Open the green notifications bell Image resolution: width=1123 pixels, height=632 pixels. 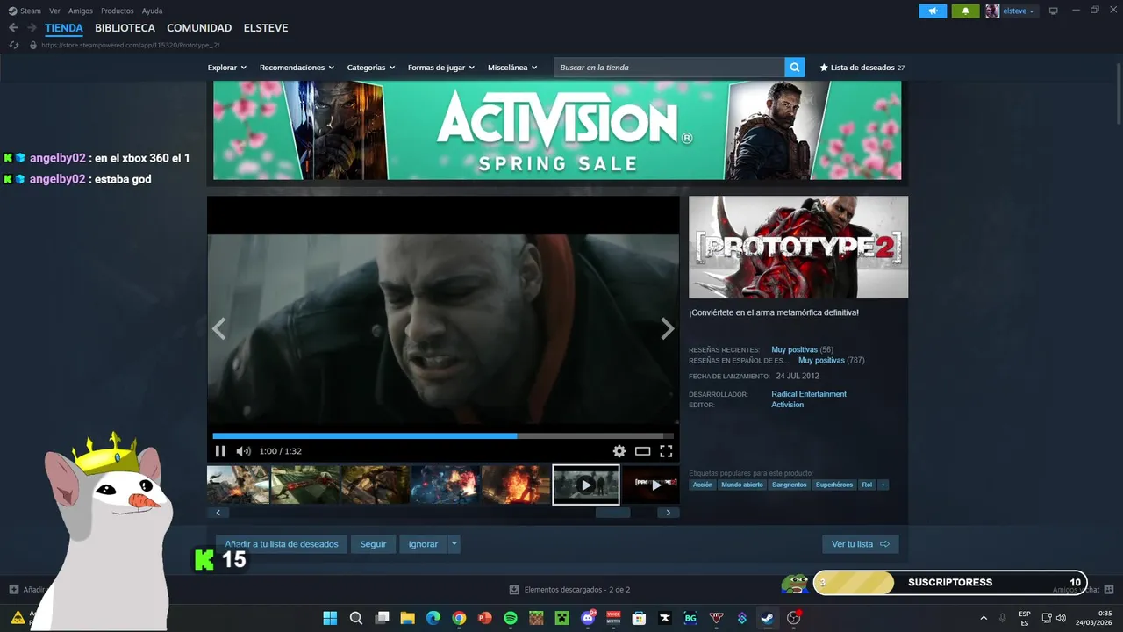click(965, 11)
